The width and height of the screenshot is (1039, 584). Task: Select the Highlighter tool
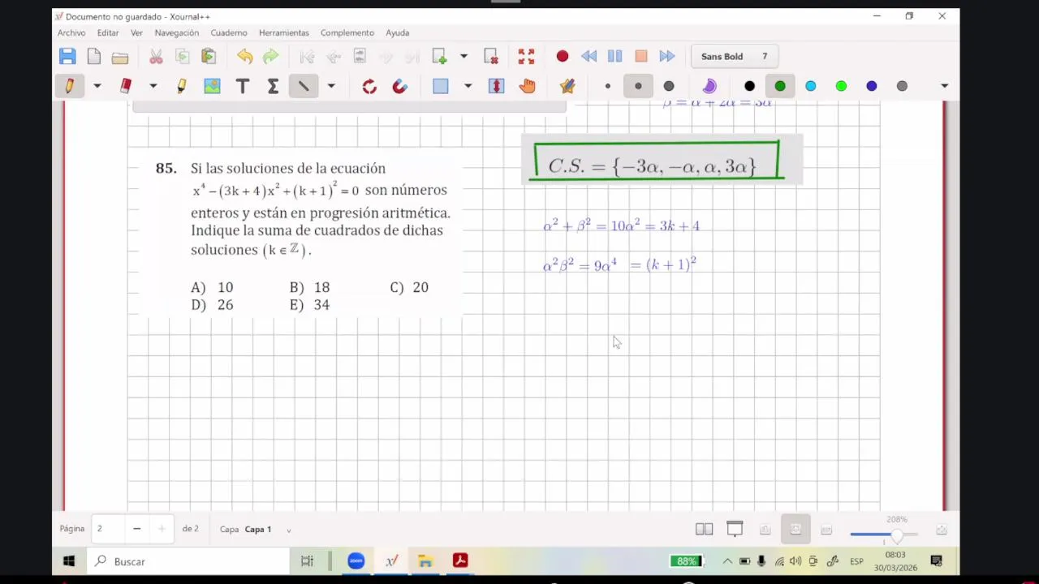181,86
